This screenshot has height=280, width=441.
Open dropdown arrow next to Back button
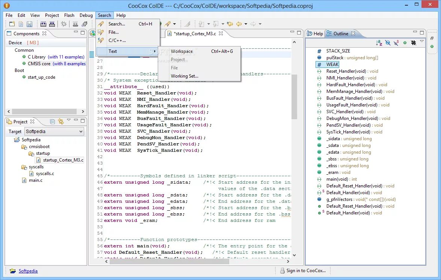click(x=246, y=24)
